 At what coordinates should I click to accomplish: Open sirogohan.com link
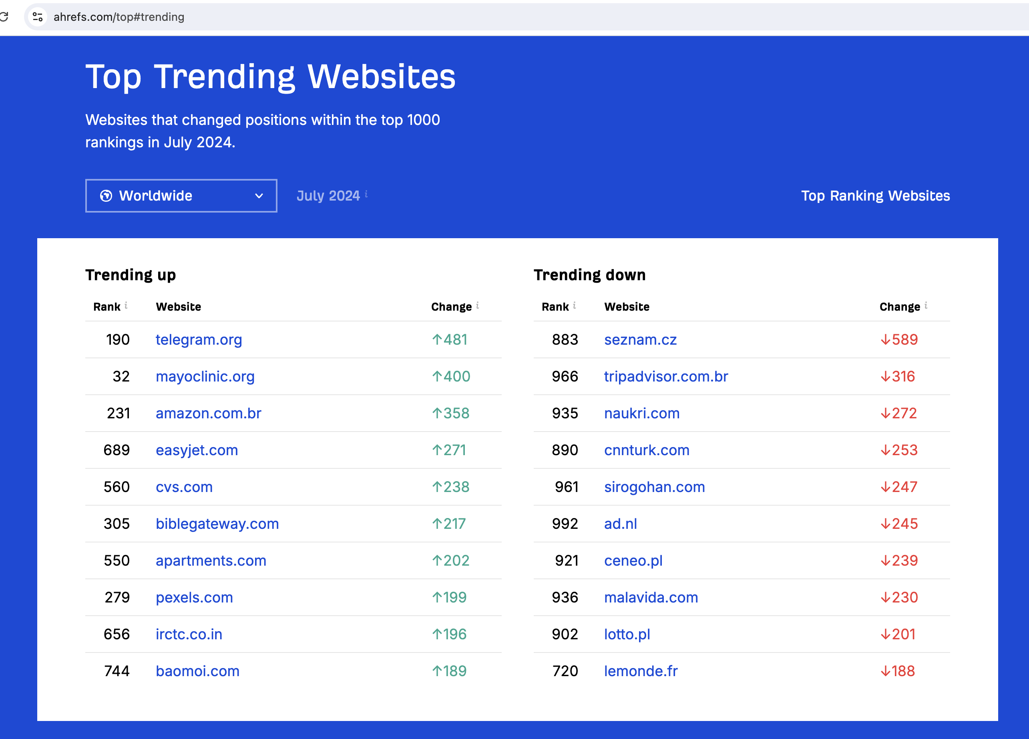coord(654,487)
